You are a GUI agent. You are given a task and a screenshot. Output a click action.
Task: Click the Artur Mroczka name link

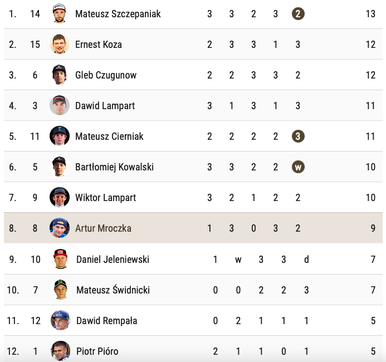point(103,228)
